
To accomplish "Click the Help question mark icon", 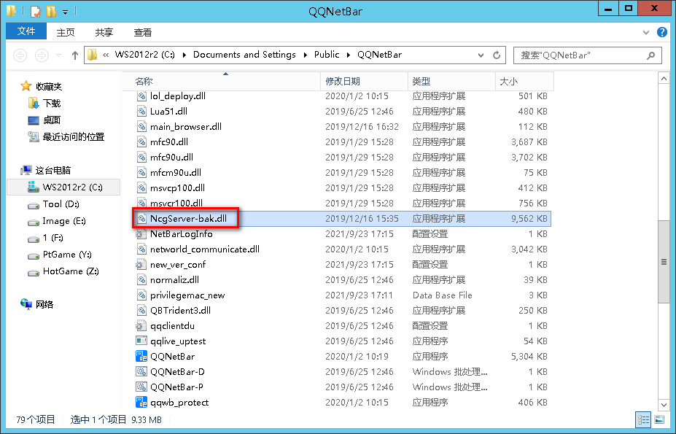I will click(x=661, y=32).
